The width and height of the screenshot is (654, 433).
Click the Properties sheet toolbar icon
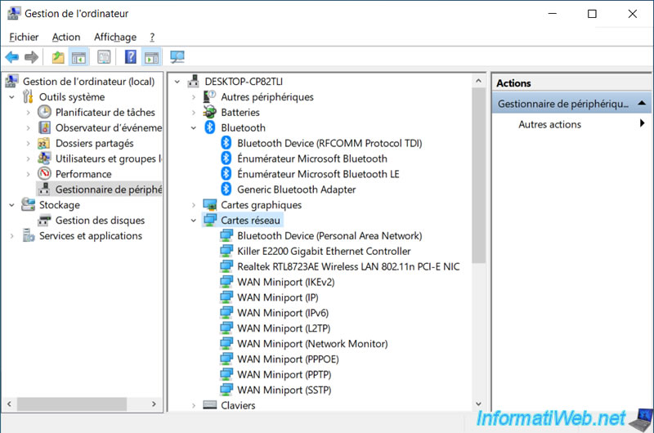click(x=104, y=56)
